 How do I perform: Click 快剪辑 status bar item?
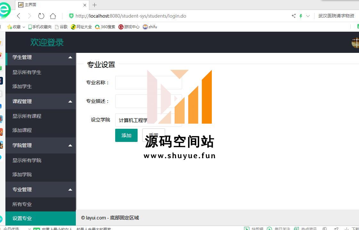(254, 228)
